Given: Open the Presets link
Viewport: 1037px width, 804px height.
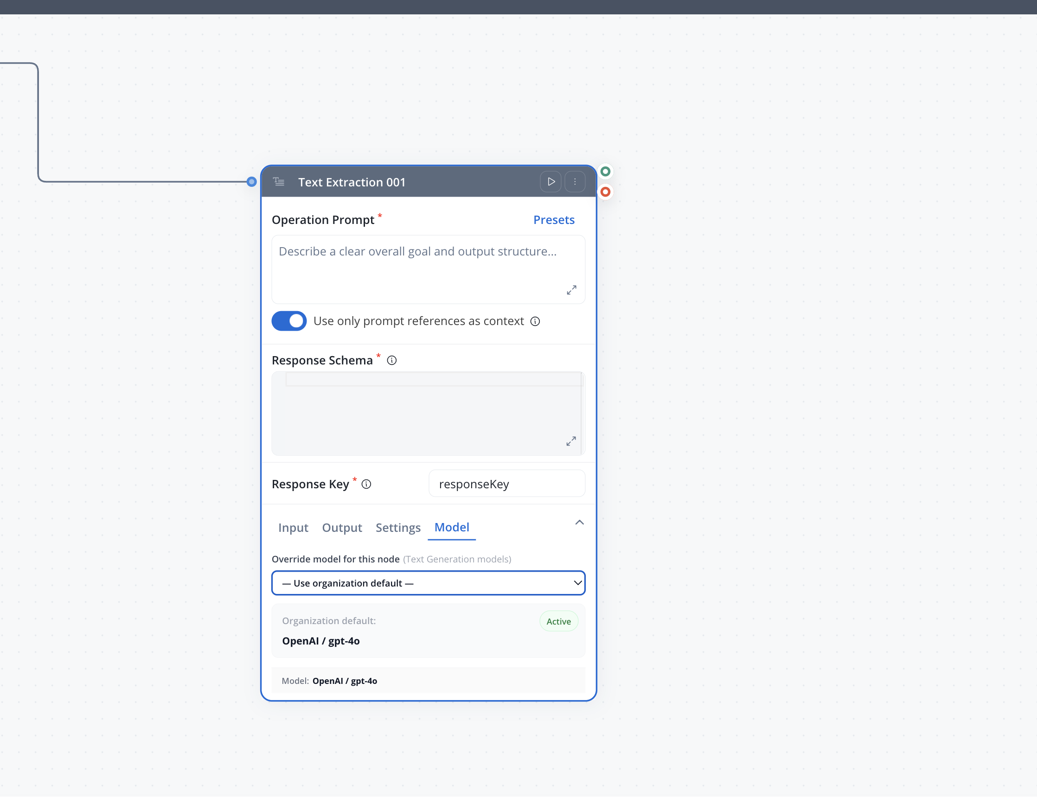Looking at the screenshot, I should click(x=554, y=219).
